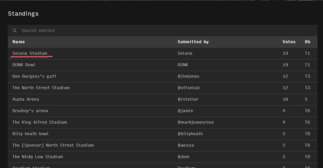Click submitter @markjamesrose
The width and height of the screenshot is (323, 168).
pos(195,122)
